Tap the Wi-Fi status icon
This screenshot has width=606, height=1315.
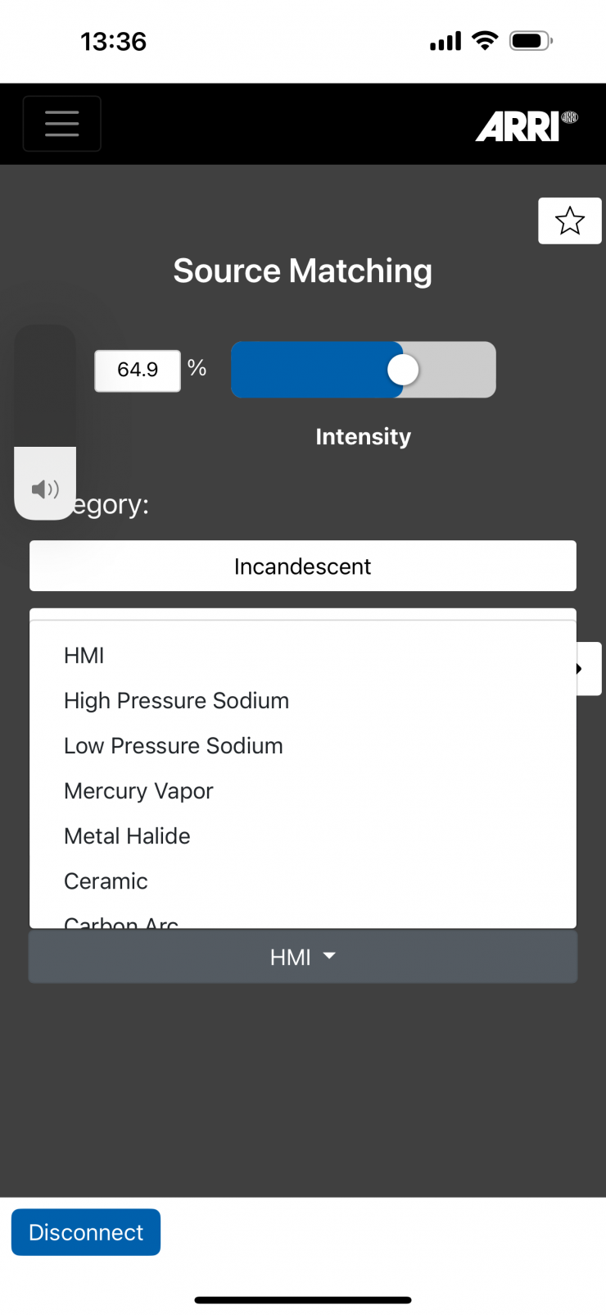[486, 41]
